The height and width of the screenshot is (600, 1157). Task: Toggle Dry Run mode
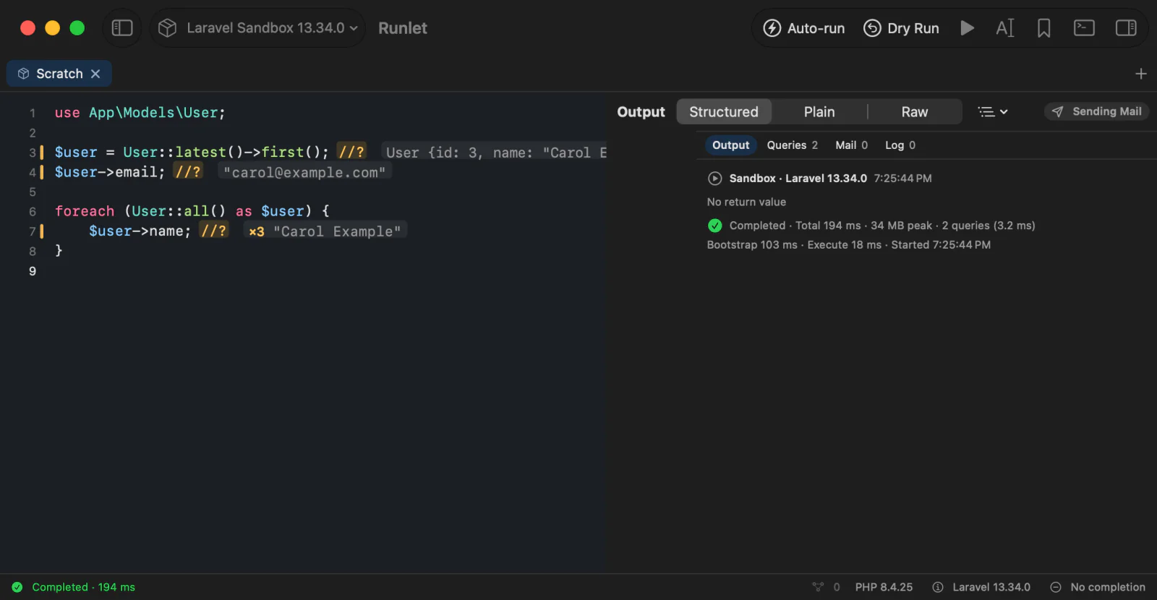coord(901,28)
